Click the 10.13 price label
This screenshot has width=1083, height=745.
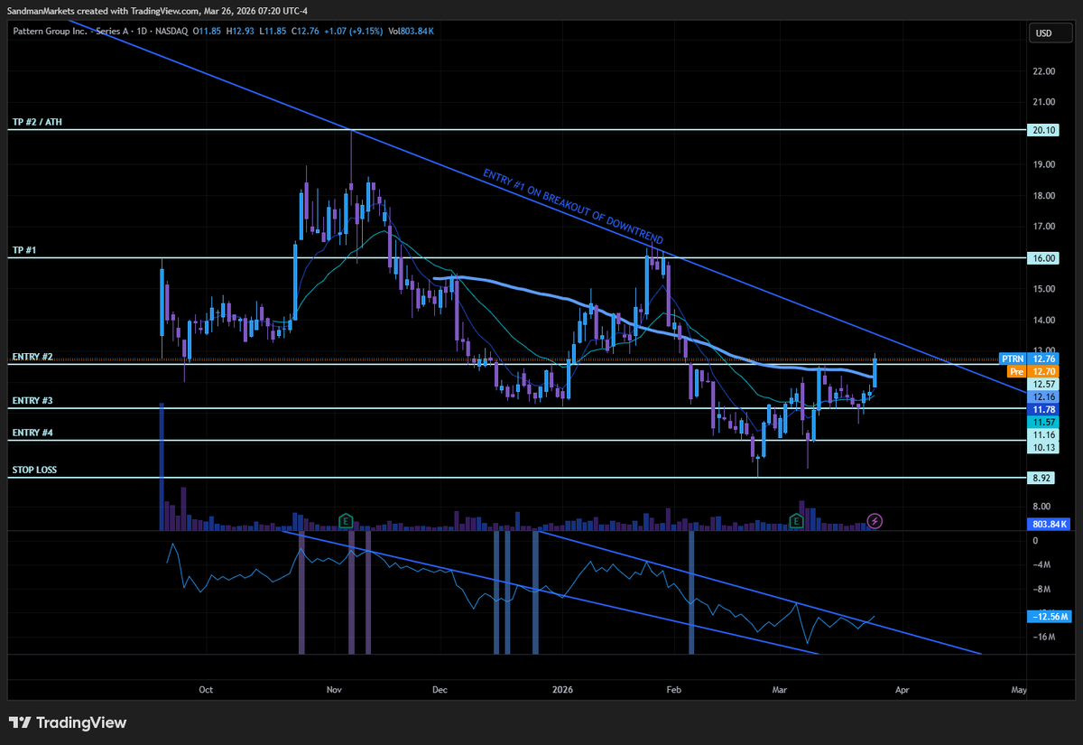tap(1044, 447)
